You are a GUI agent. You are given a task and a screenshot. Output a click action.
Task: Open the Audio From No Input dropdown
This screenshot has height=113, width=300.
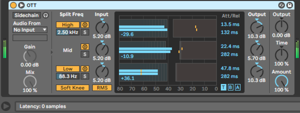tap(30, 30)
